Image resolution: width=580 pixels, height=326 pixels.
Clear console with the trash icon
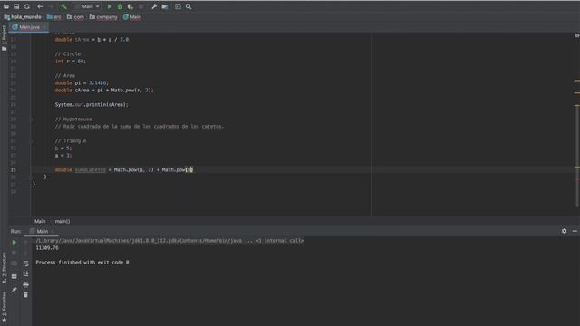[x=25, y=295]
